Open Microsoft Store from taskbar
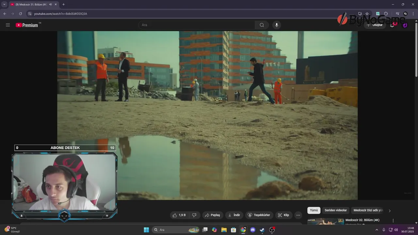The image size is (418, 235). 233,230
